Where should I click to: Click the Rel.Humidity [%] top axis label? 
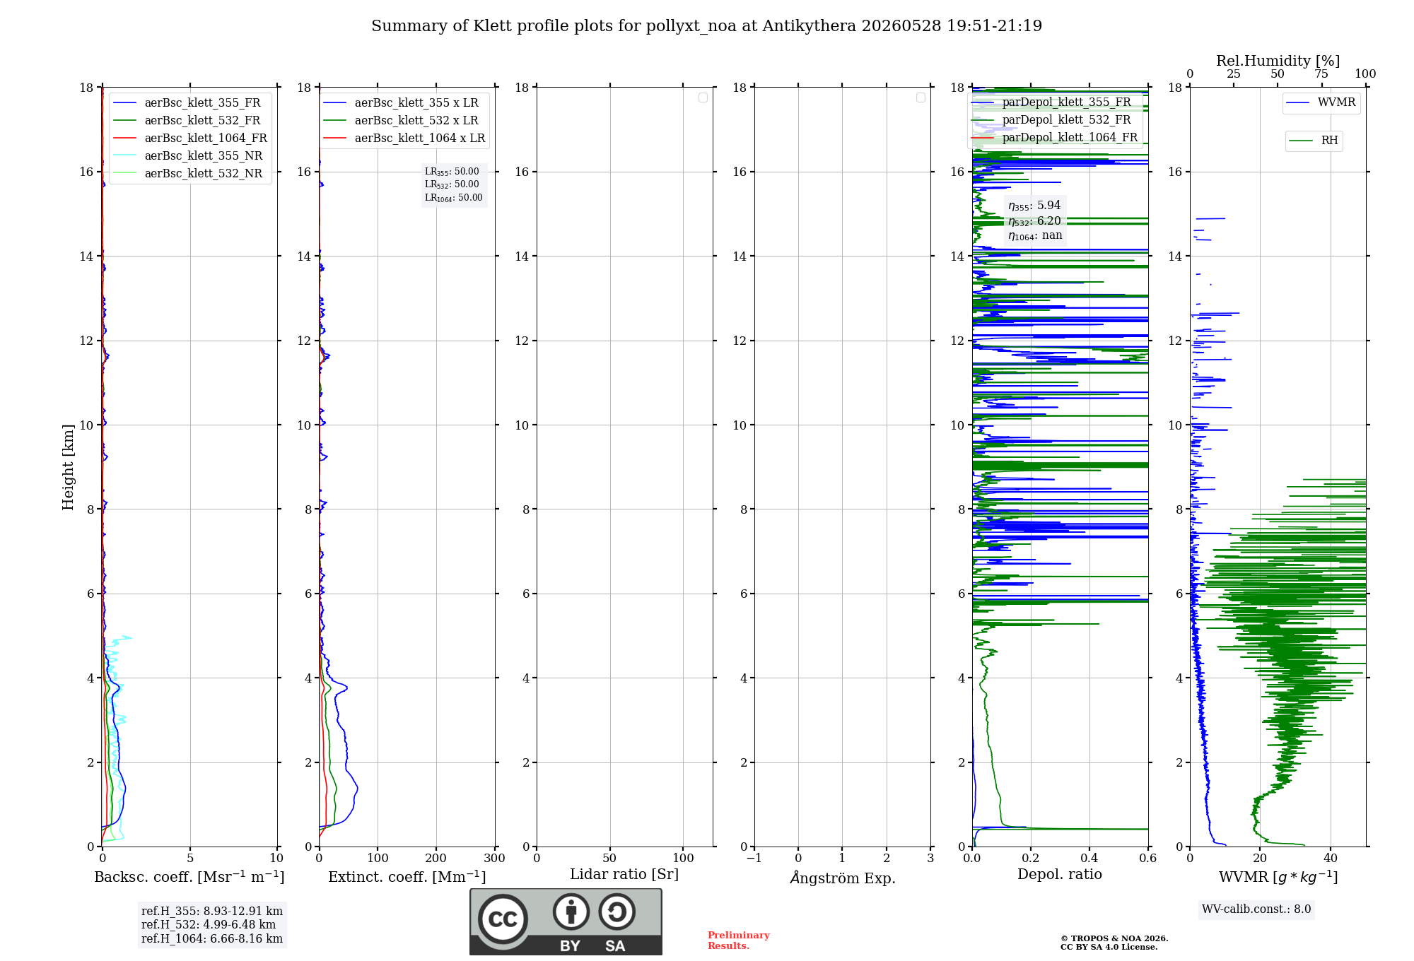click(1278, 61)
